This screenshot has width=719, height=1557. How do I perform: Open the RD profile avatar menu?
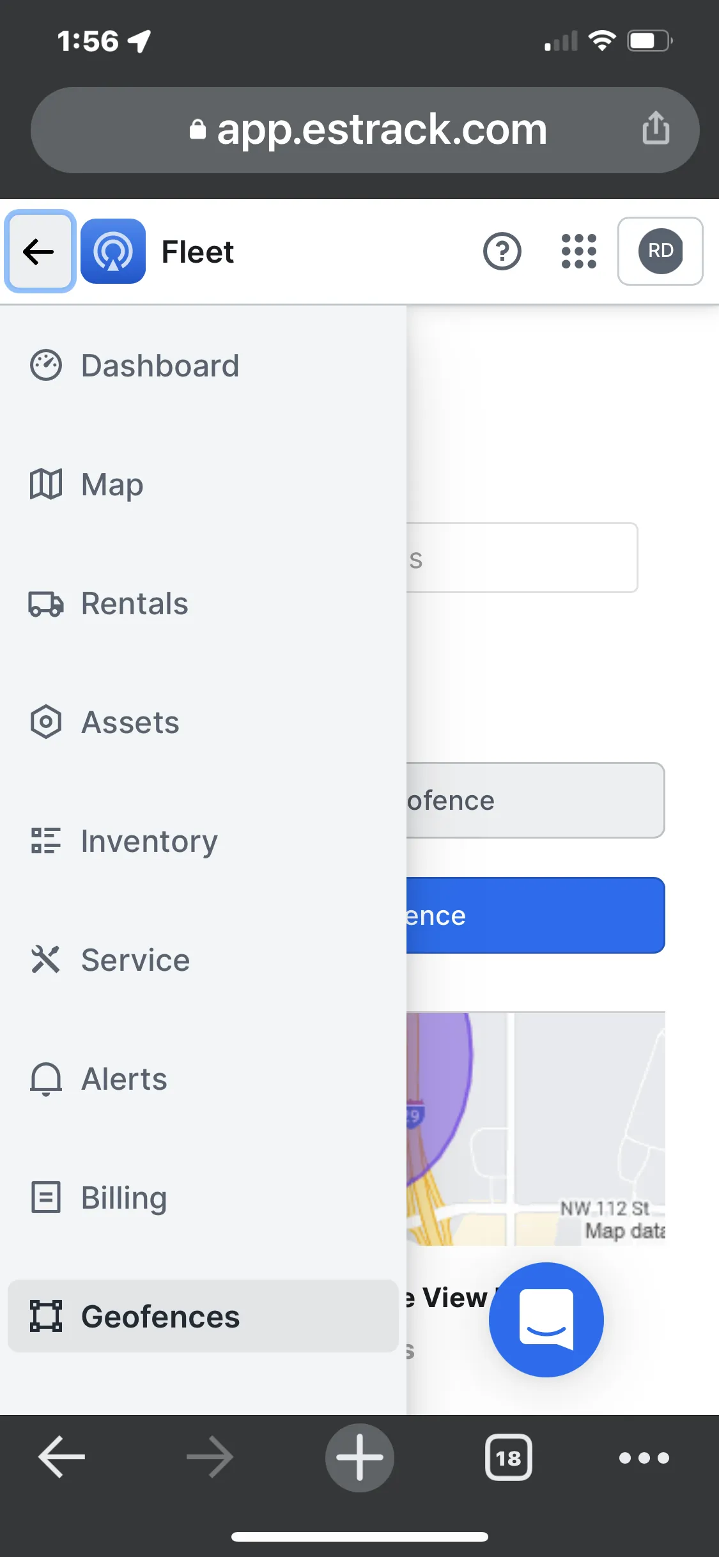[x=660, y=252]
